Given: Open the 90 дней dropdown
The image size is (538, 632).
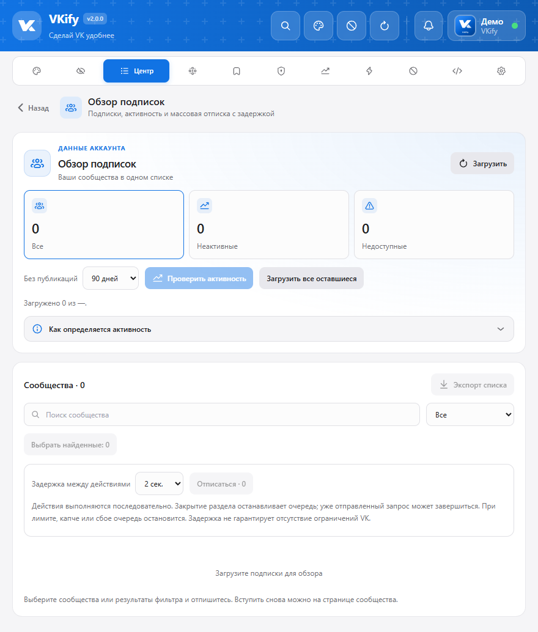Looking at the screenshot, I should pos(111,278).
